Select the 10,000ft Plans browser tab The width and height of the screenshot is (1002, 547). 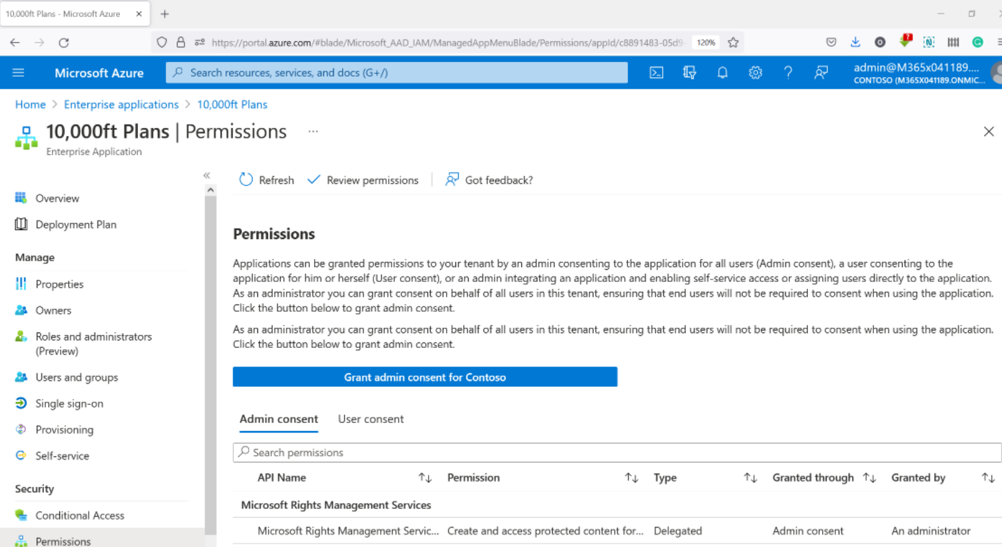(75, 13)
